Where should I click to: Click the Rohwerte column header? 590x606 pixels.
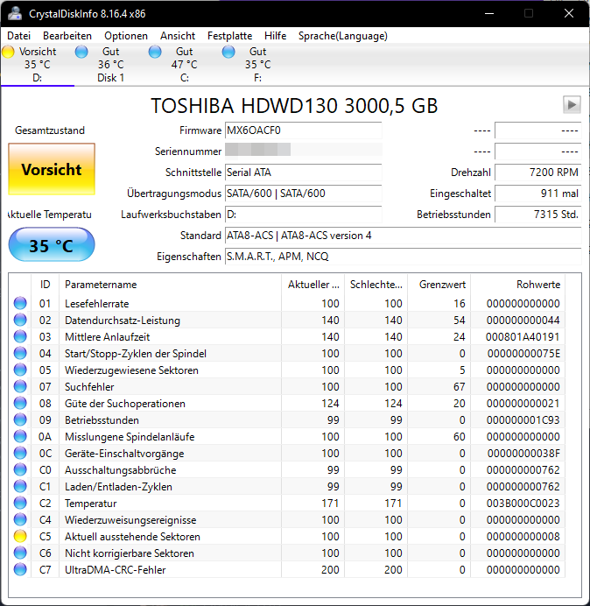[x=517, y=285]
